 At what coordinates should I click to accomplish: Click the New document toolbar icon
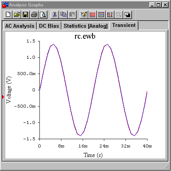click(x=8, y=15)
